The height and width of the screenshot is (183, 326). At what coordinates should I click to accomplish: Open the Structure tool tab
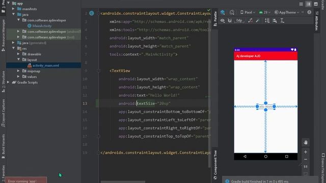[x=3, y=81]
